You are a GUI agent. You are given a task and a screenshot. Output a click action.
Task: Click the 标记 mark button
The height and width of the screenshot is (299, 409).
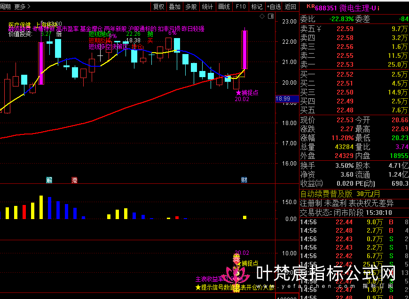click(x=257, y=7)
